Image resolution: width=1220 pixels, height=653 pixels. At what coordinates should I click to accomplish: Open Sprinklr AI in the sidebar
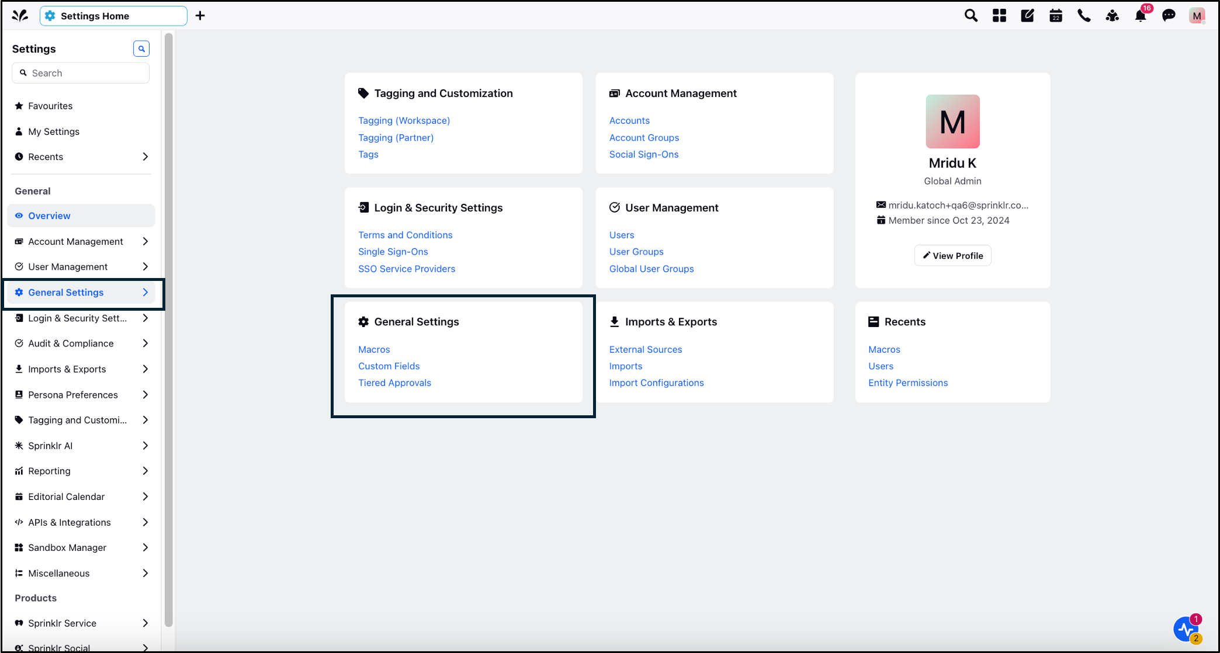(x=81, y=446)
